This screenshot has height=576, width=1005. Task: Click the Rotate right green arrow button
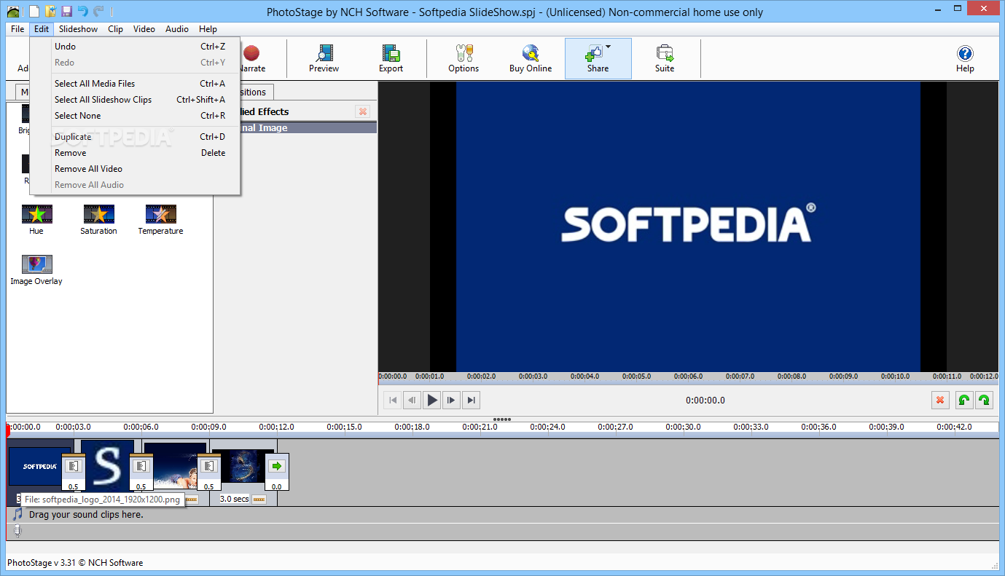(x=984, y=400)
